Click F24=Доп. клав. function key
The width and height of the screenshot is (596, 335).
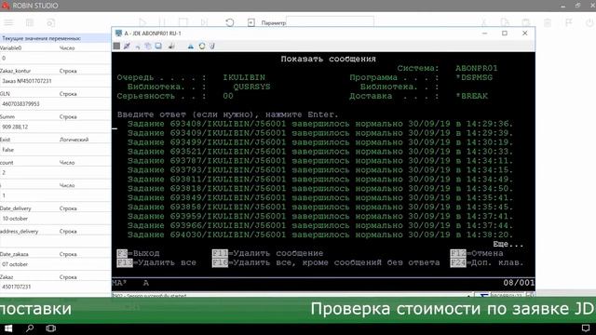point(487,262)
